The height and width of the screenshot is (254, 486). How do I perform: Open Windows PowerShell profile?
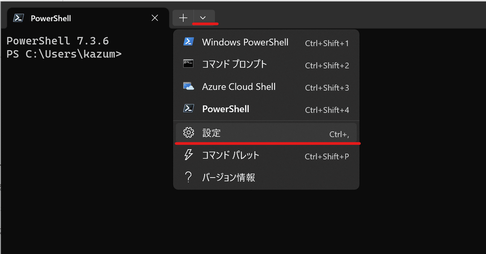(x=266, y=42)
